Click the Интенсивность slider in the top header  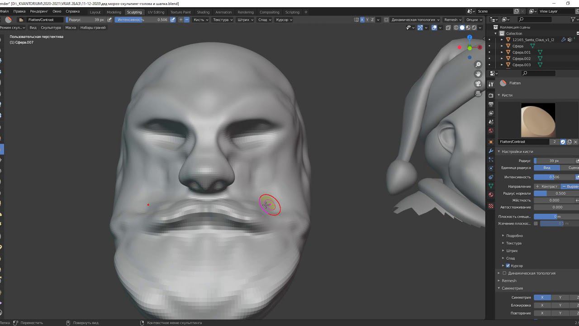[142, 20]
